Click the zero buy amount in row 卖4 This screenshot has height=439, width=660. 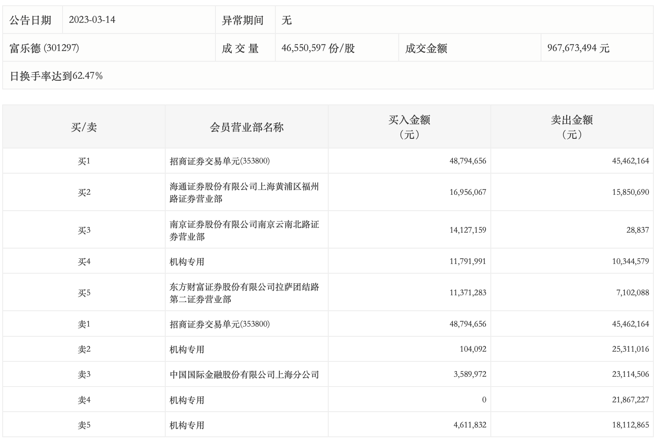pyautogui.click(x=484, y=400)
